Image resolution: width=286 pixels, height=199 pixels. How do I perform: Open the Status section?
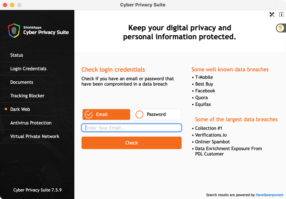pyautogui.click(x=17, y=55)
